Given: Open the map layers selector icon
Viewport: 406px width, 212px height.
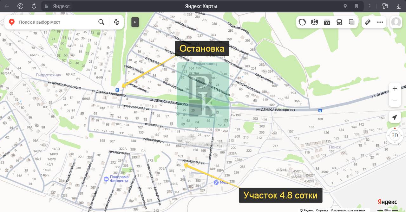Looking at the screenshot, I should pyautogui.click(x=351, y=22).
